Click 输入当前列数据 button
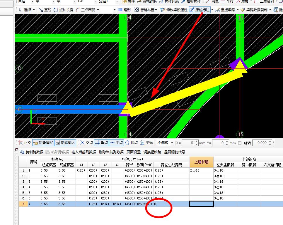 point(84,152)
